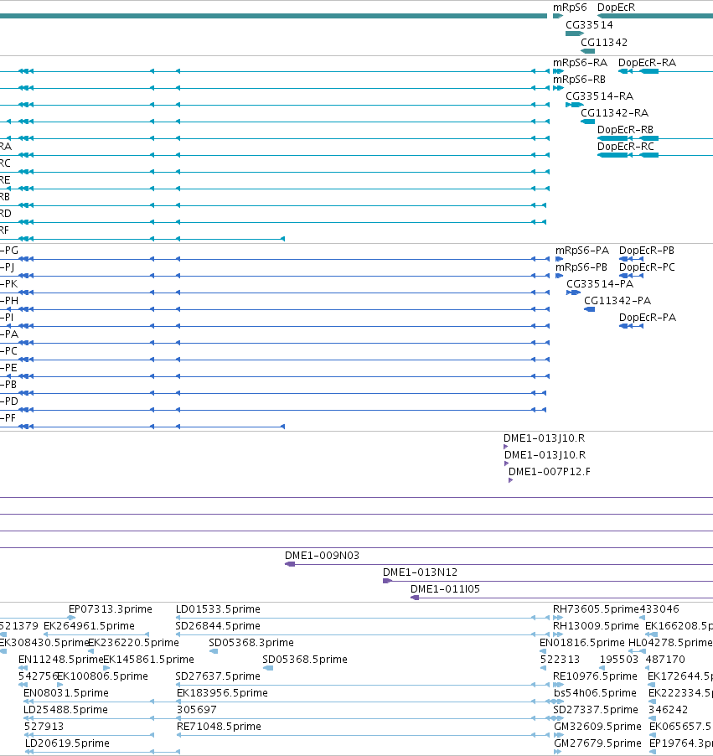Select feature 522313
713x756 pixels.
pos(543,668)
